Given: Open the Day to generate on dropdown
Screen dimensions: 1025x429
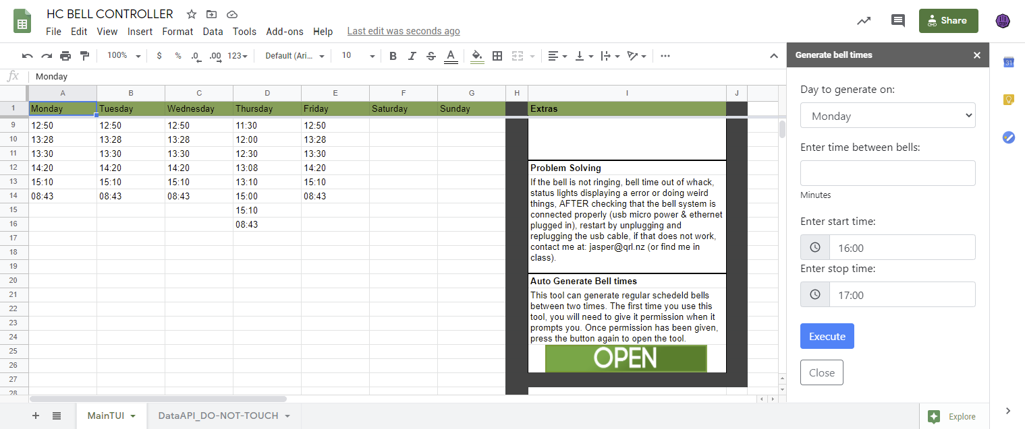Looking at the screenshot, I should pos(887,115).
